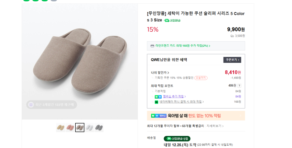
Task: Click the purple repurchase icon on the product image
Action: tap(31, 105)
